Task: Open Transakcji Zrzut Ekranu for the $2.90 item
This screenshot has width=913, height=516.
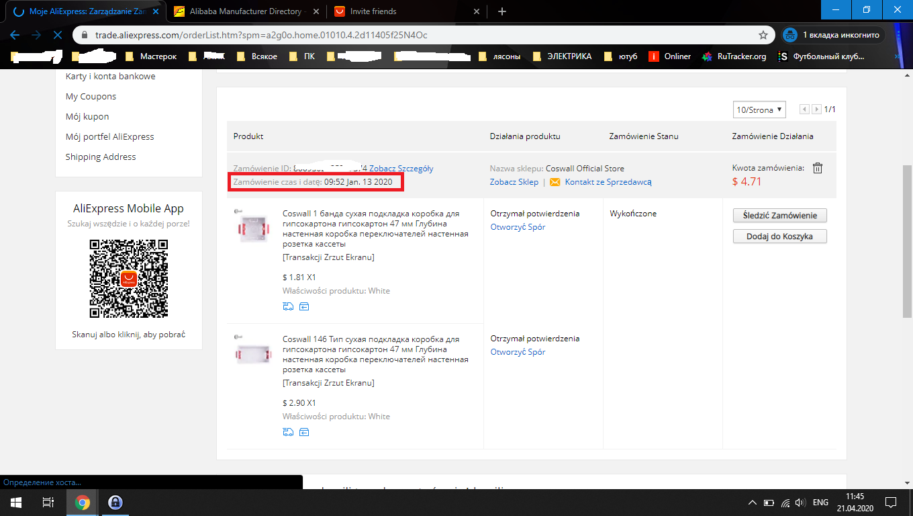Action: click(x=328, y=383)
